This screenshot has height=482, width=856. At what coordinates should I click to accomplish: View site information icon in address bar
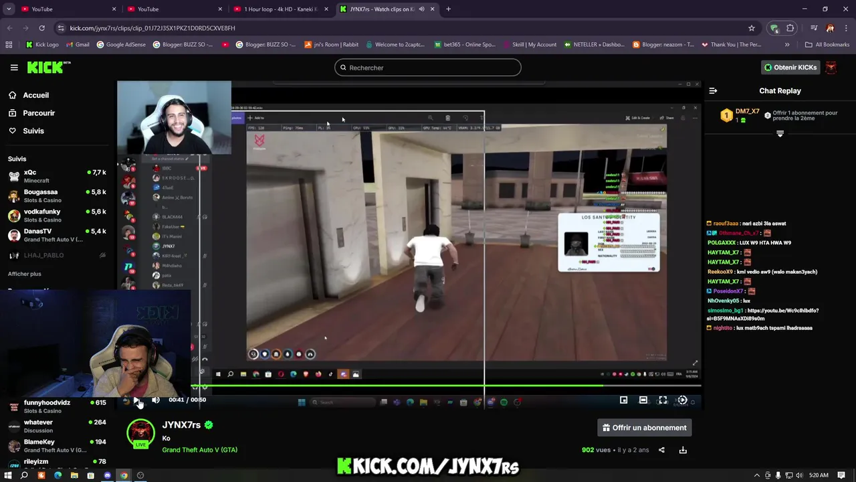point(61,28)
